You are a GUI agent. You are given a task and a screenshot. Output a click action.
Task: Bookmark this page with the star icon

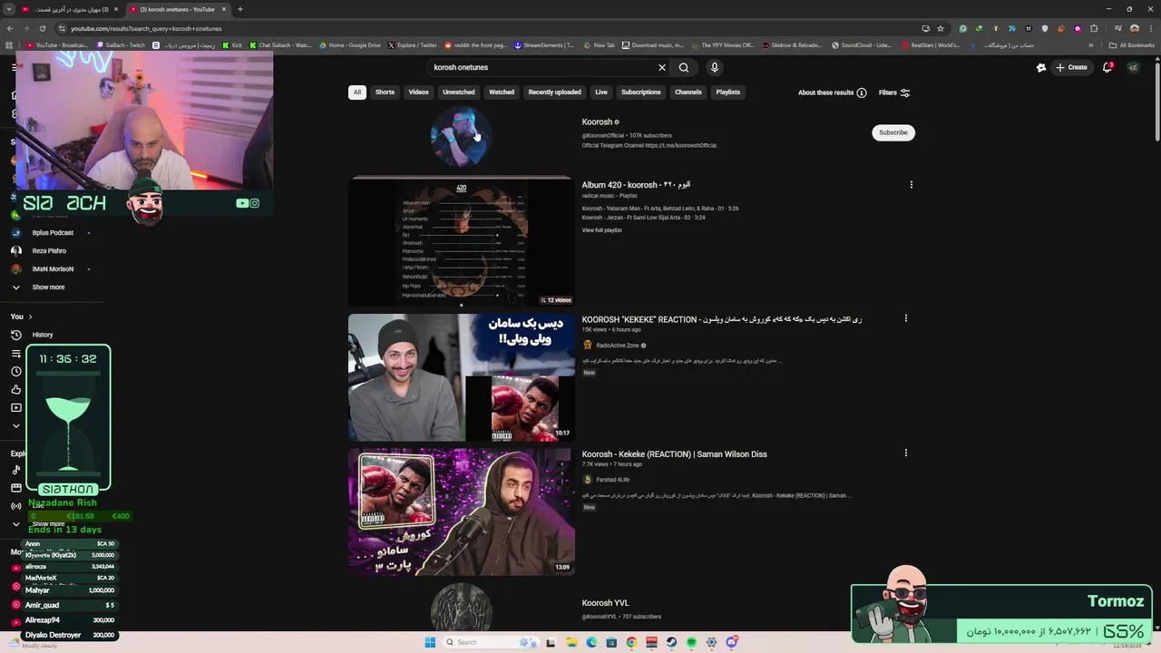pos(941,28)
